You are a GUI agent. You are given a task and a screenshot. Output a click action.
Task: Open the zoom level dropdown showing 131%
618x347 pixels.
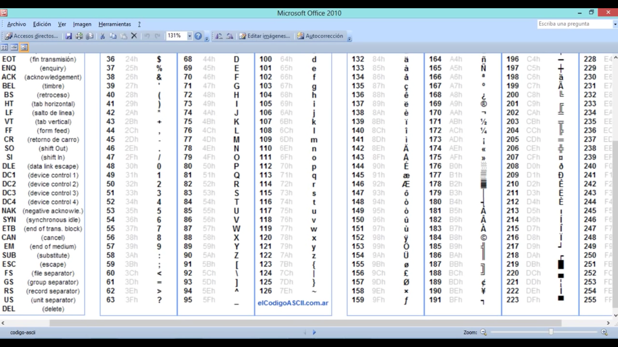click(x=189, y=36)
